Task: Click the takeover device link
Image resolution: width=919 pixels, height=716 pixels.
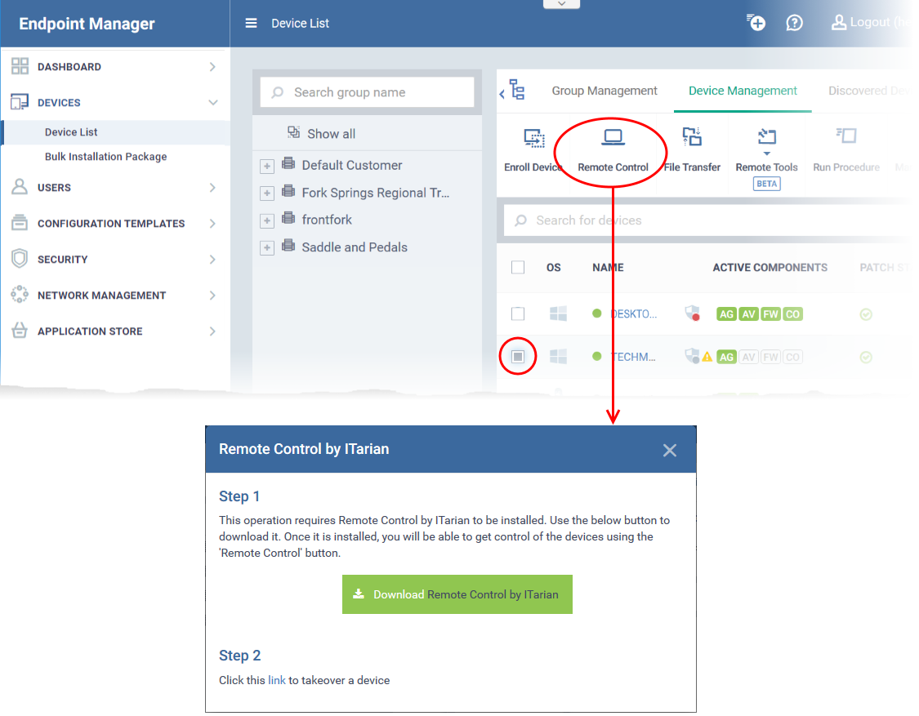Action: (x=277, y=680)
